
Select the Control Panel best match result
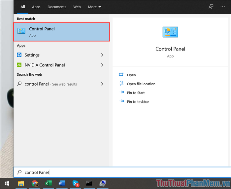(62, 32)
